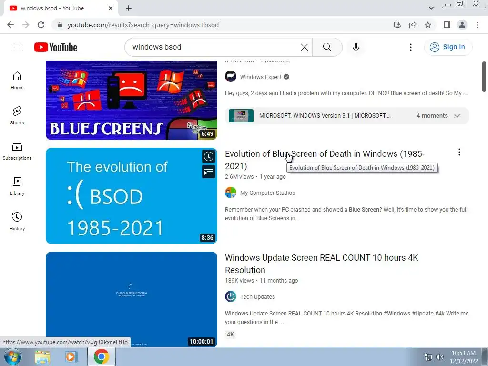488x366 pixels.
Task: Select the windows bsod YouTube tab
Action: 61,8
